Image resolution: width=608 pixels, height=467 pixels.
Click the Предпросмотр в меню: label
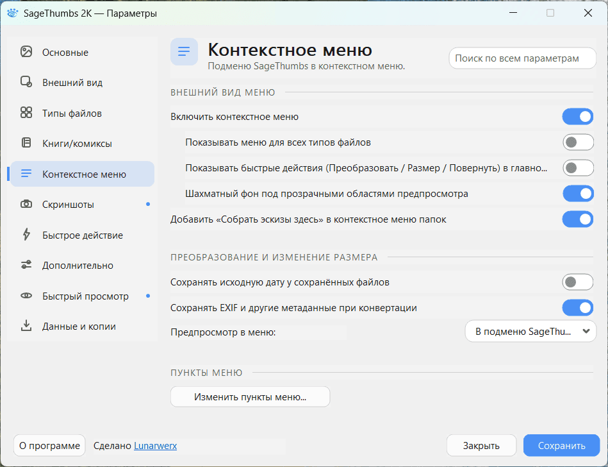click(x=223, y=332)
